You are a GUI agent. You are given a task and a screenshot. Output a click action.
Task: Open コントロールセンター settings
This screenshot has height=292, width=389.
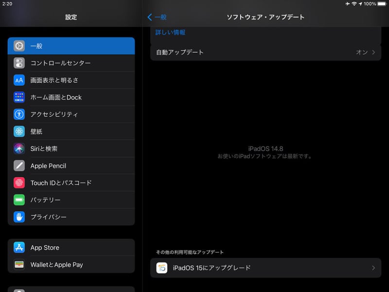(71, 63)
